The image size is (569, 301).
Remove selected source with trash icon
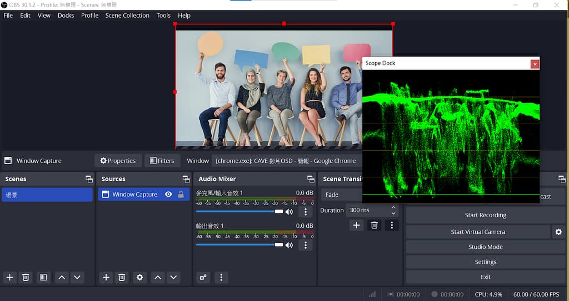(122, 278)
